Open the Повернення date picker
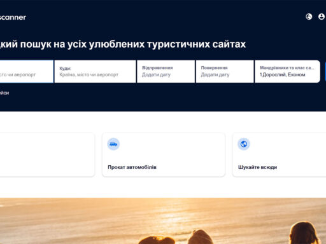326x244 pixels. (x=225, y=72)
